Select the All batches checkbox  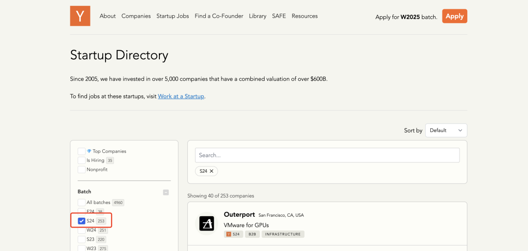(82, 203)
